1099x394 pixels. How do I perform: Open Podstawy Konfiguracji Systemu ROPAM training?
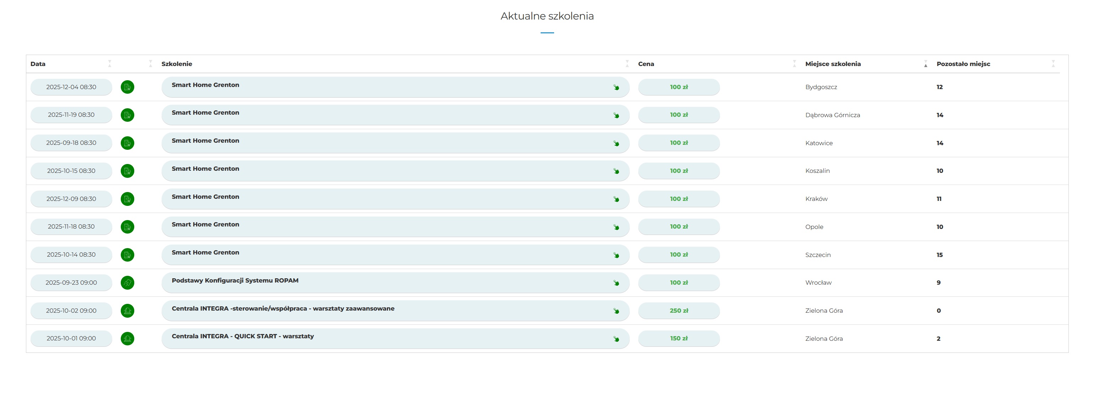[395, 283]
